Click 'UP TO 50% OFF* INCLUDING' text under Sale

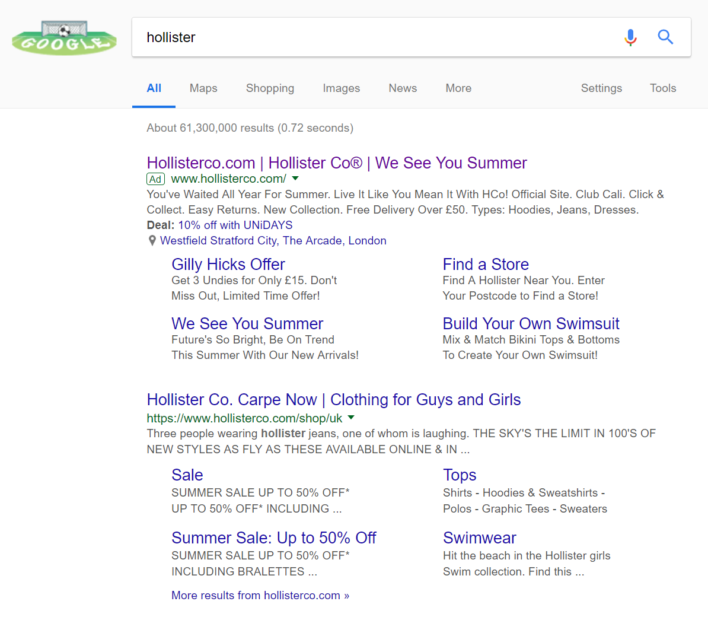(x=257, y=508)
